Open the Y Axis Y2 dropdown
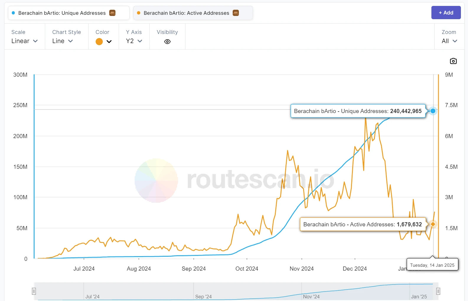This screenshot has height=301, width=468. tap(134, 41)
